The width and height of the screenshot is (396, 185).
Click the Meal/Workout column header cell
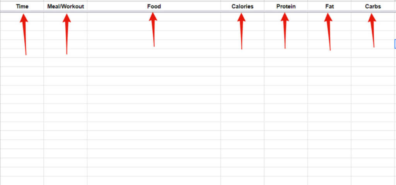coord(65,7)
